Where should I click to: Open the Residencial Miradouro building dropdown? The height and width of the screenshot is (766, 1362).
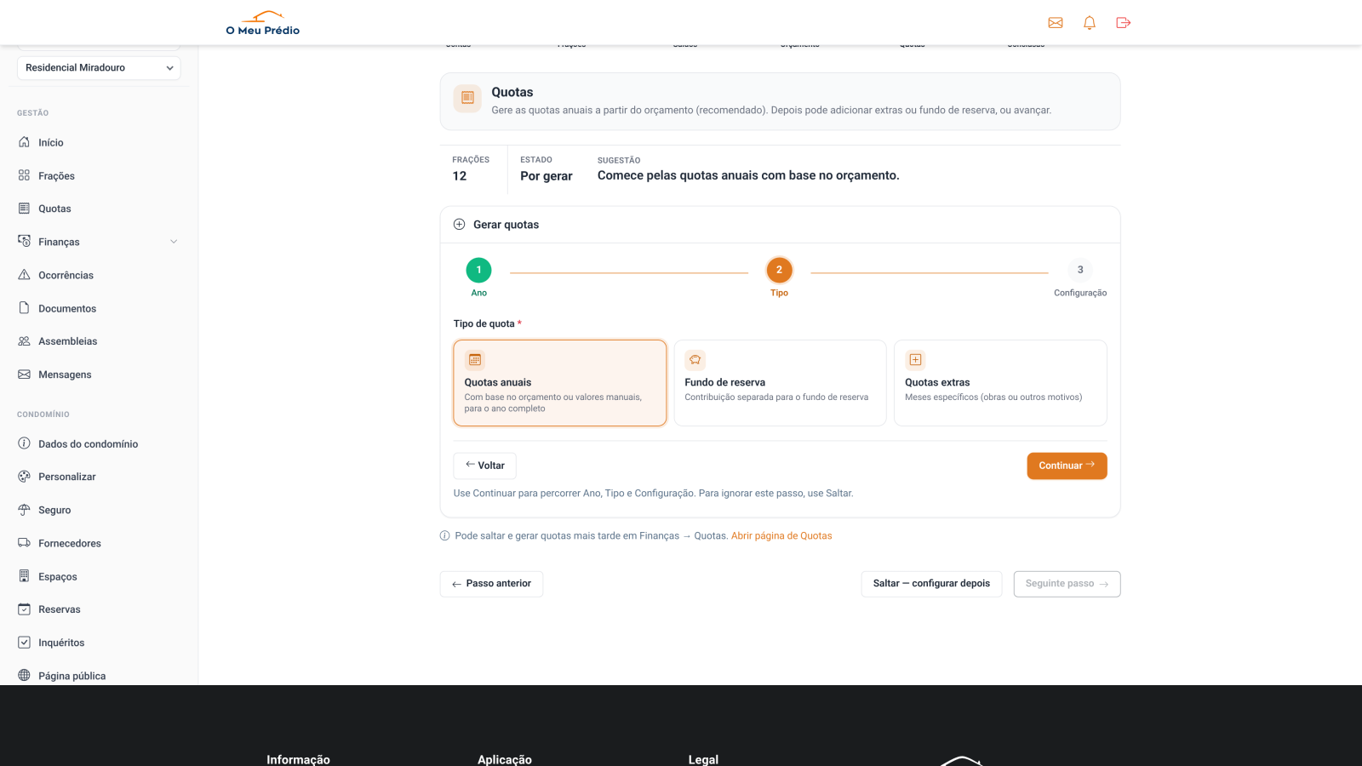coord(99,68)
